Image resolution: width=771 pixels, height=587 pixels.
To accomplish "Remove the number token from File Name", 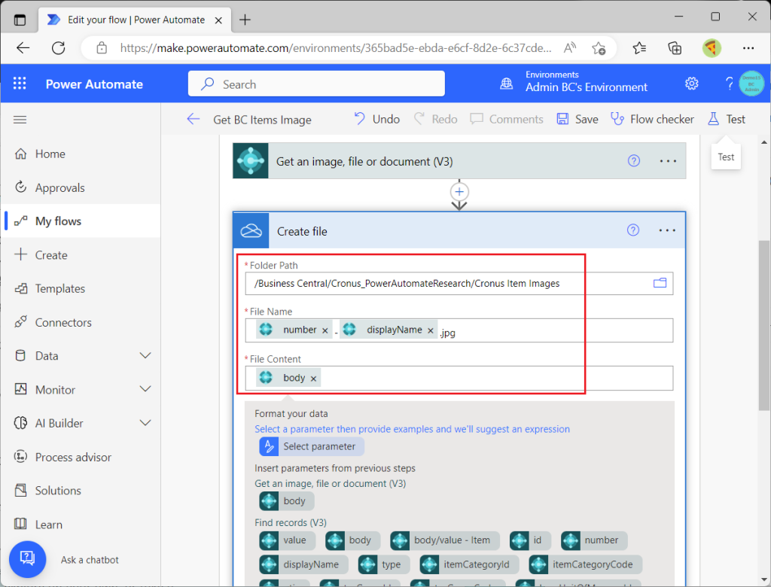I will 325,330.
